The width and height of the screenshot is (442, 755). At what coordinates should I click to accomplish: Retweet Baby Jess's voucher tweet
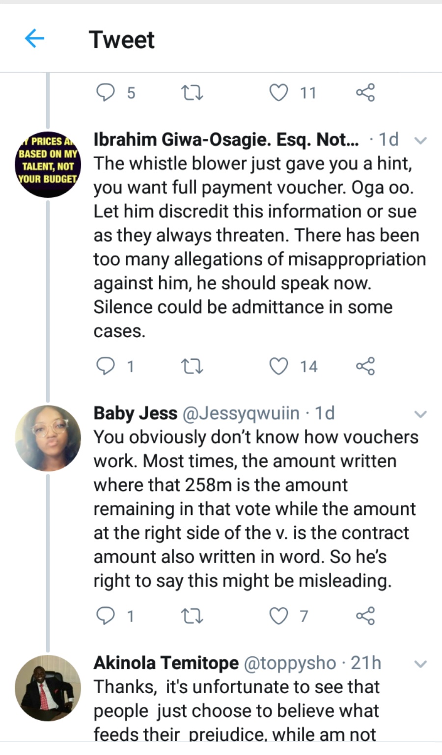192,616
